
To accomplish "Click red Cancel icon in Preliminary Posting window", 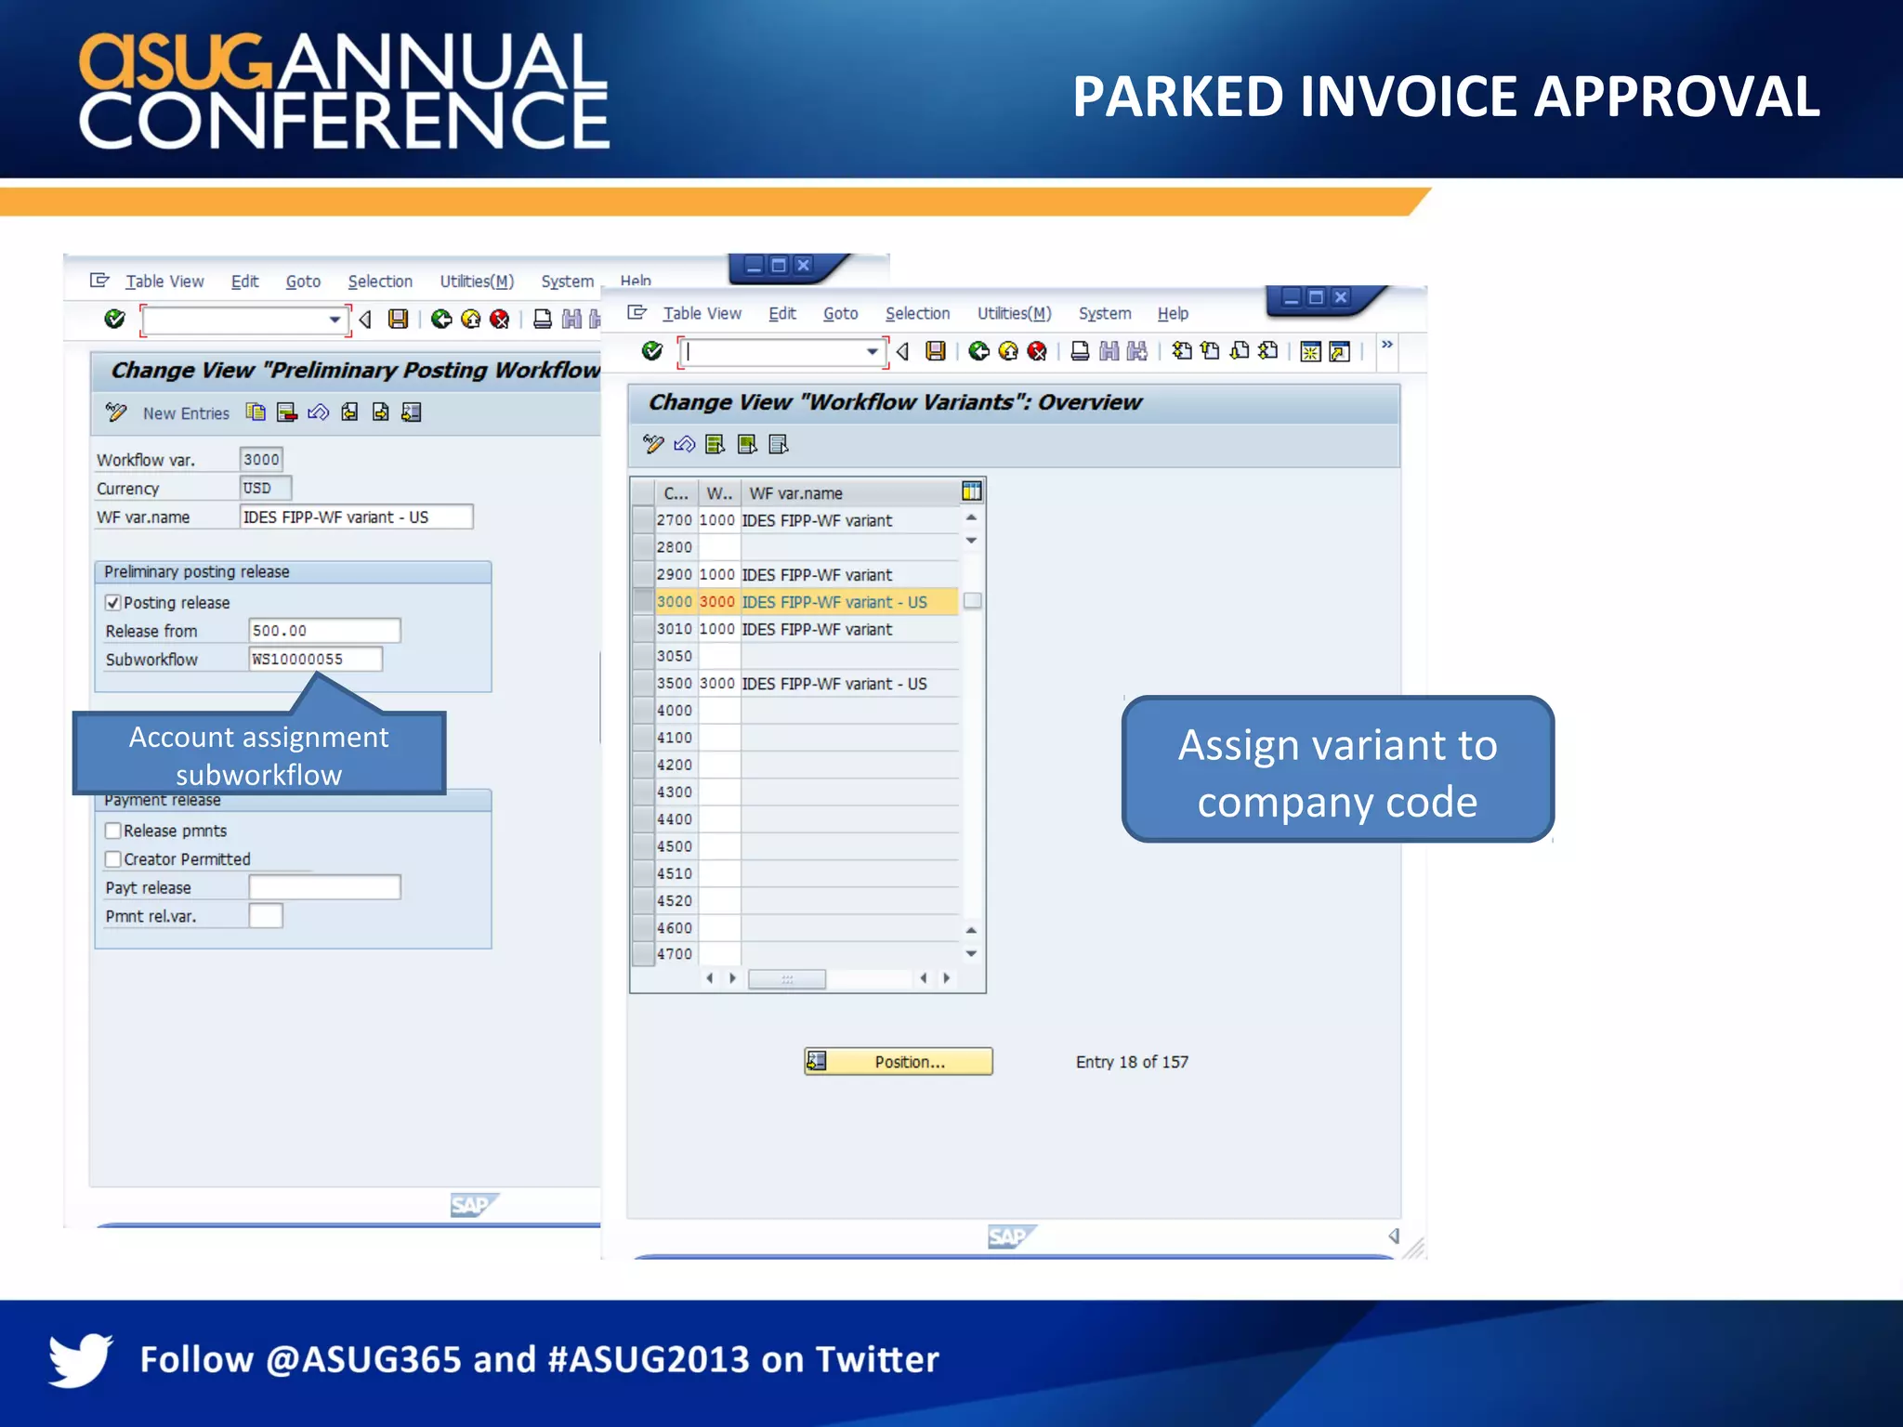I will [500, 319].
